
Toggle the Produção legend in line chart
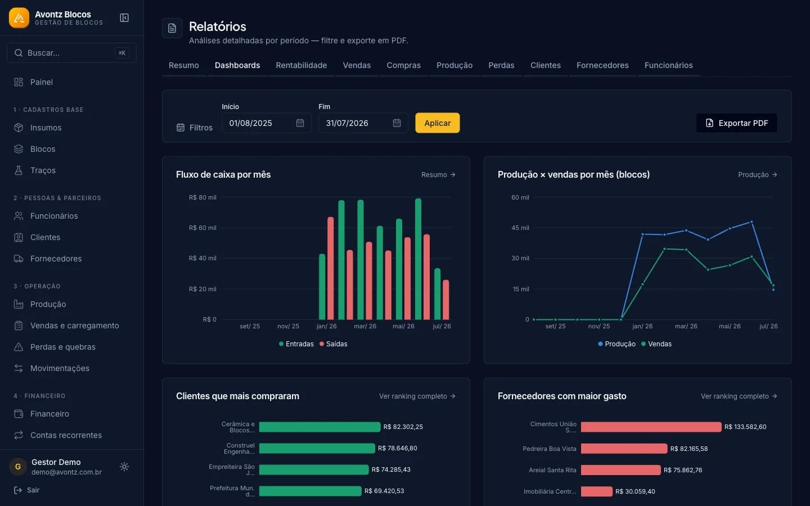tap(616, 344)
